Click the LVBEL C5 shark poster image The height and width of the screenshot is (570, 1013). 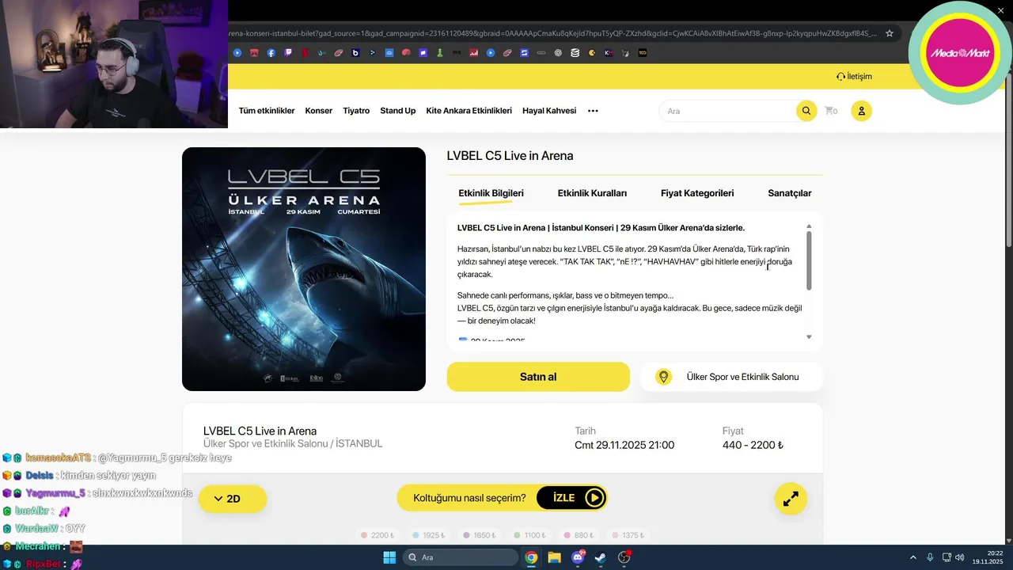coord(304,269)
